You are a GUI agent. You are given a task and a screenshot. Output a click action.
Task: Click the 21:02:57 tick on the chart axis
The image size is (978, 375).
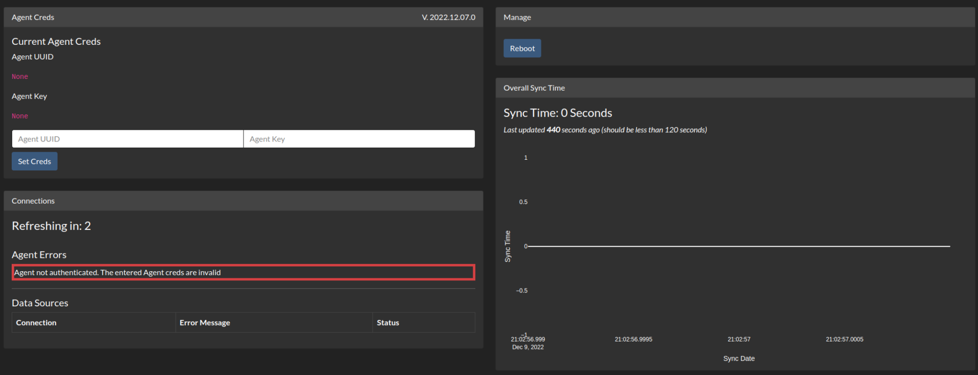pyautogui.click(x=739, y=339)
